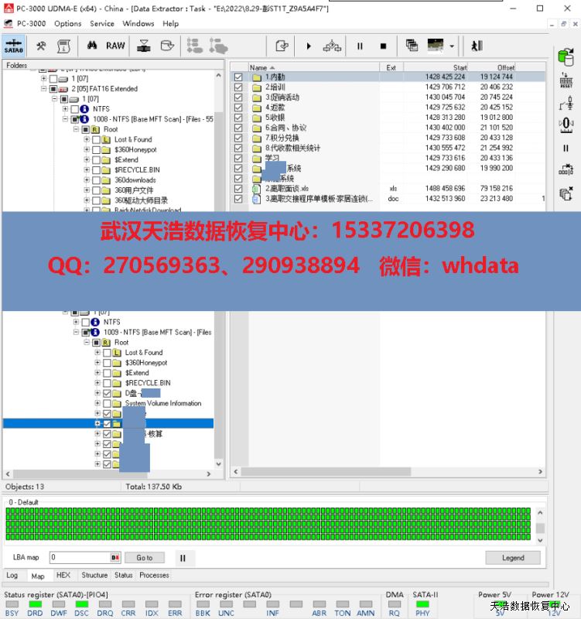Click the stop button in the toolbar
This screenshot has height=619, width=581.
point(383,46)
